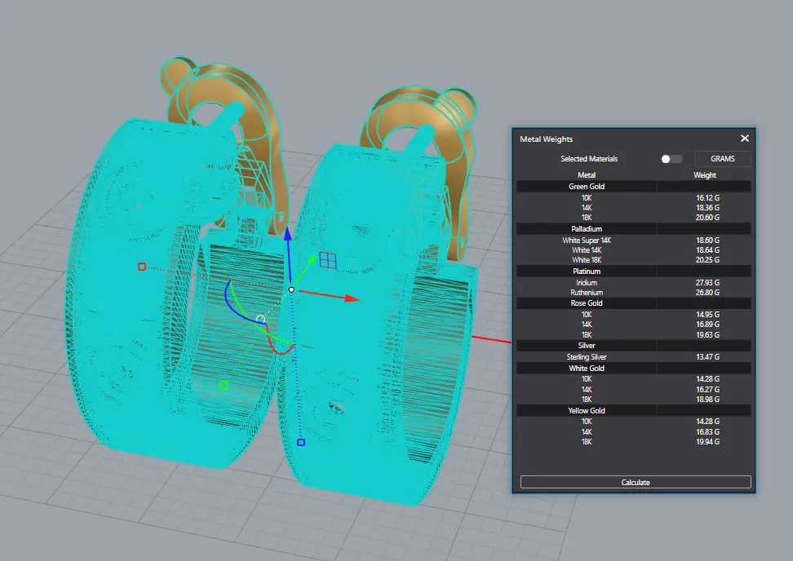Image resolution: width=793 pixels, height=561 pixels.
Task: Click the 27.93 G weight value
Action: [x=707, y=283]
